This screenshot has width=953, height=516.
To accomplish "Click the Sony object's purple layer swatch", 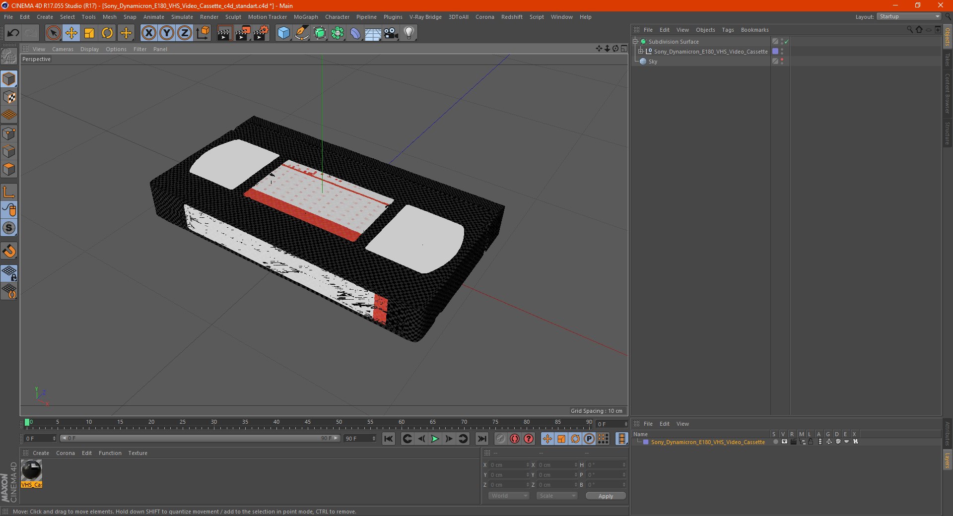I will (775, 51).
